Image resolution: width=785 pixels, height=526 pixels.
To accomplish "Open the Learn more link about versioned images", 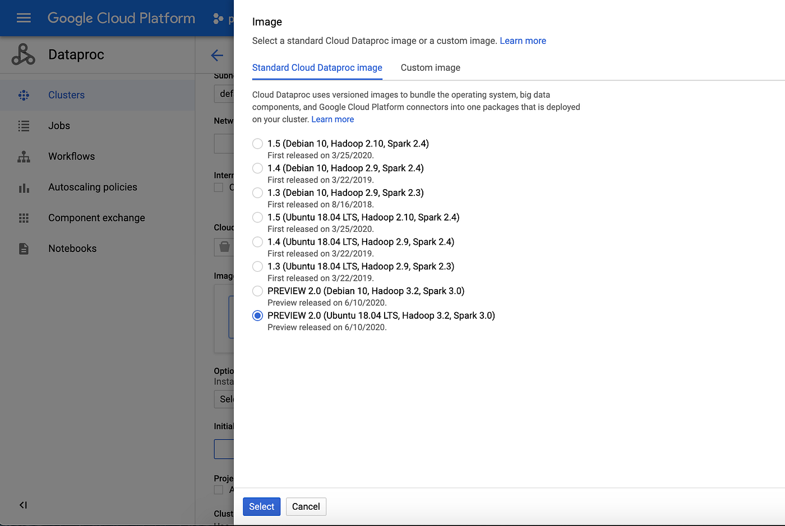I will (333, 119).
